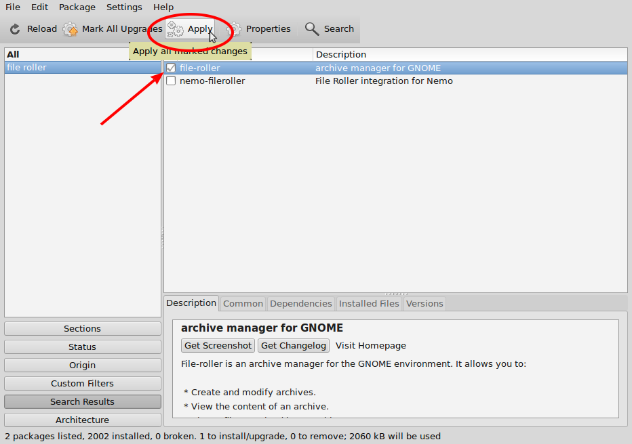Click 'archive manager for GNOME' description cell
The width and height of the screenshot is (632, 444).
(378, 68)
